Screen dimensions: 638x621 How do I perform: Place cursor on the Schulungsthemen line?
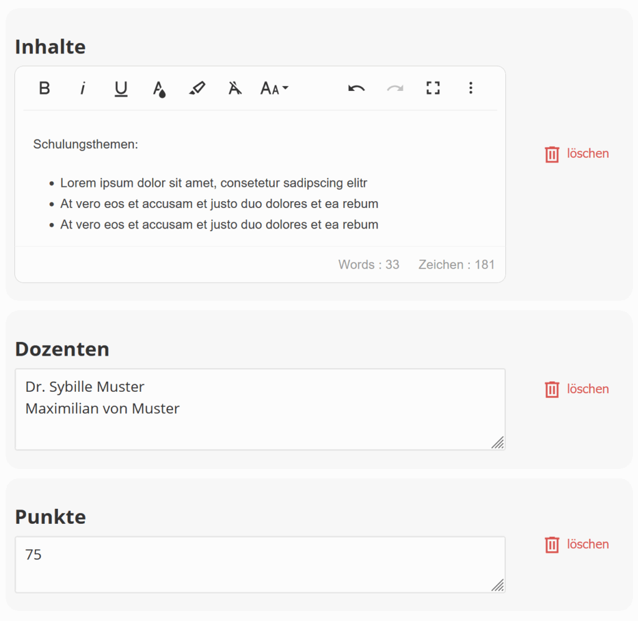pyautogui.click(x=86, y=145)
